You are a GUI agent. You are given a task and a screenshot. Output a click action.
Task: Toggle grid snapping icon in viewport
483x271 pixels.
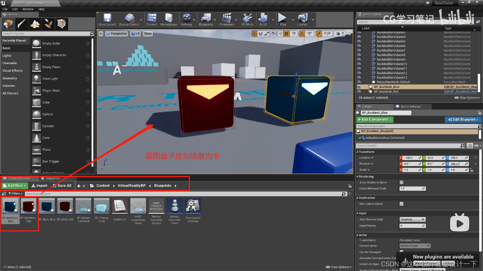(287, 34)
